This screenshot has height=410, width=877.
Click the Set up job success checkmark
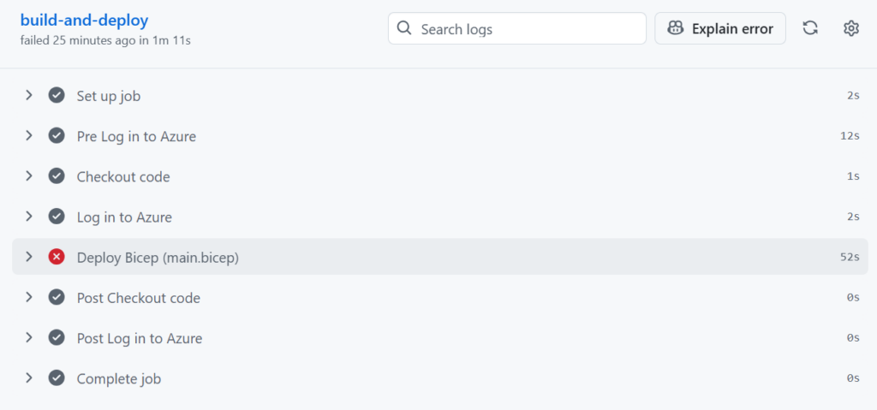pyautogui.click(x=57, y=95)
